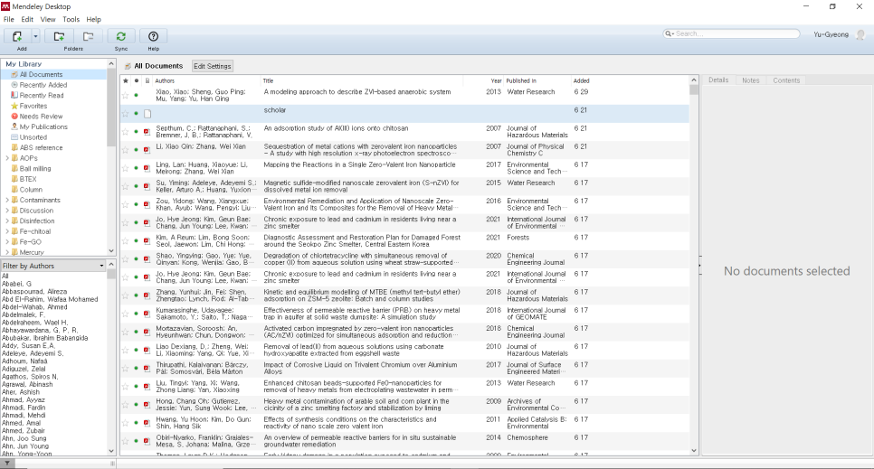Toggle favorite star for chitosan adsorption study
This screenshot has width=874, height=469.
126,131
